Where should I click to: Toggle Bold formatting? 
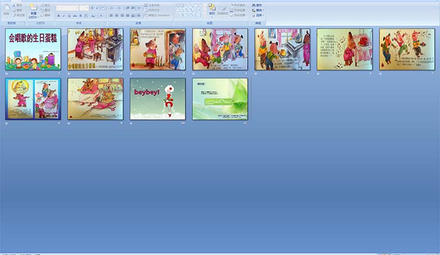[x=59, y=16]
